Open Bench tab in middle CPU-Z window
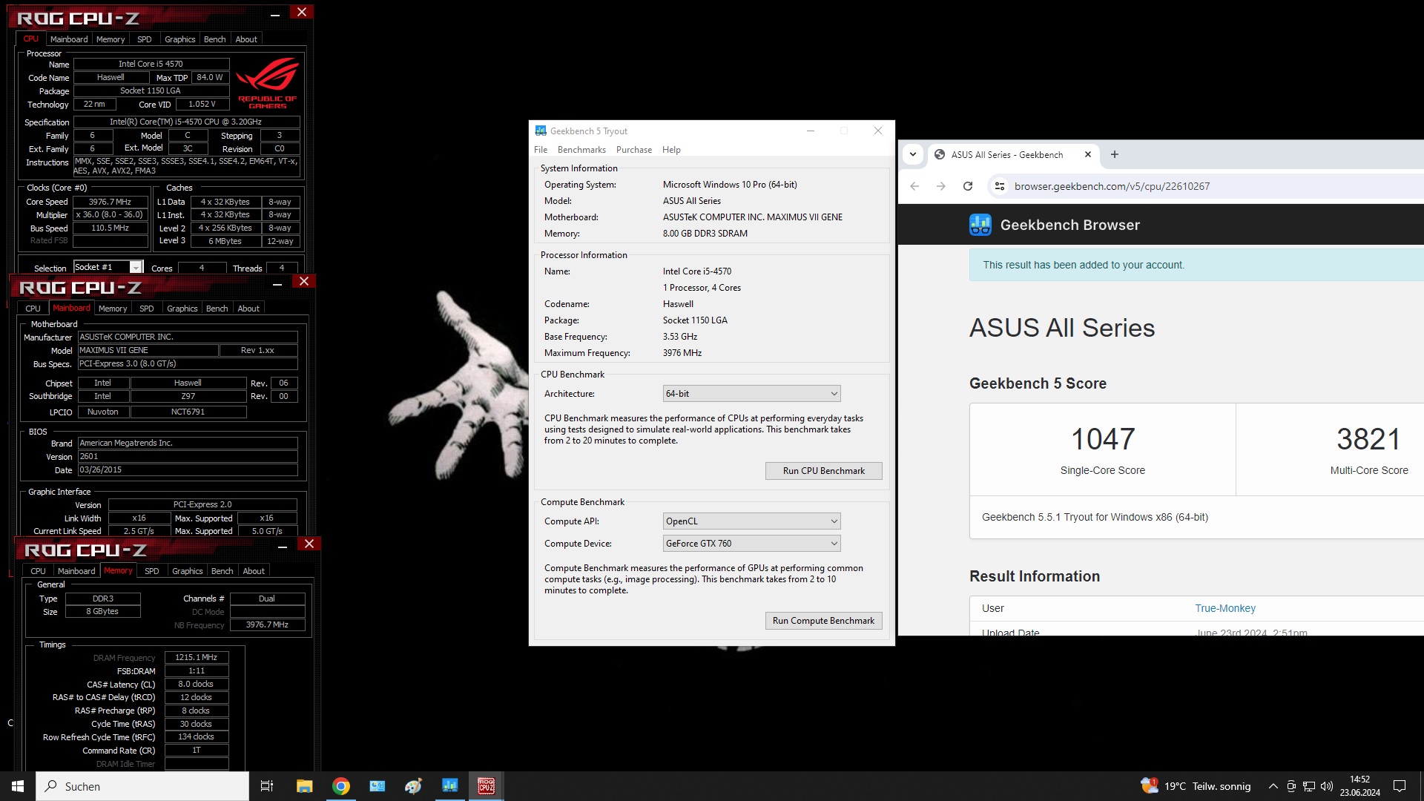 (217, 309)
